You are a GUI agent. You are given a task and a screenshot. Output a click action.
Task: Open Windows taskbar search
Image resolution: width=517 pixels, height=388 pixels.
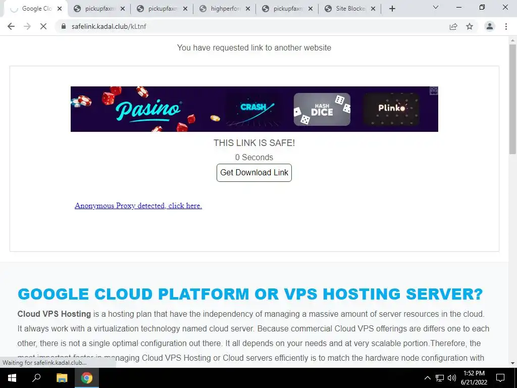[36, 378]
